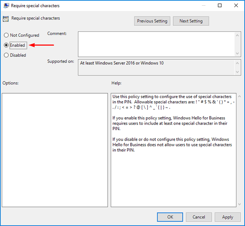Click the Comment box scroll up arrow
The width and height of the screenshot is (245, 226).
point(237,36)
